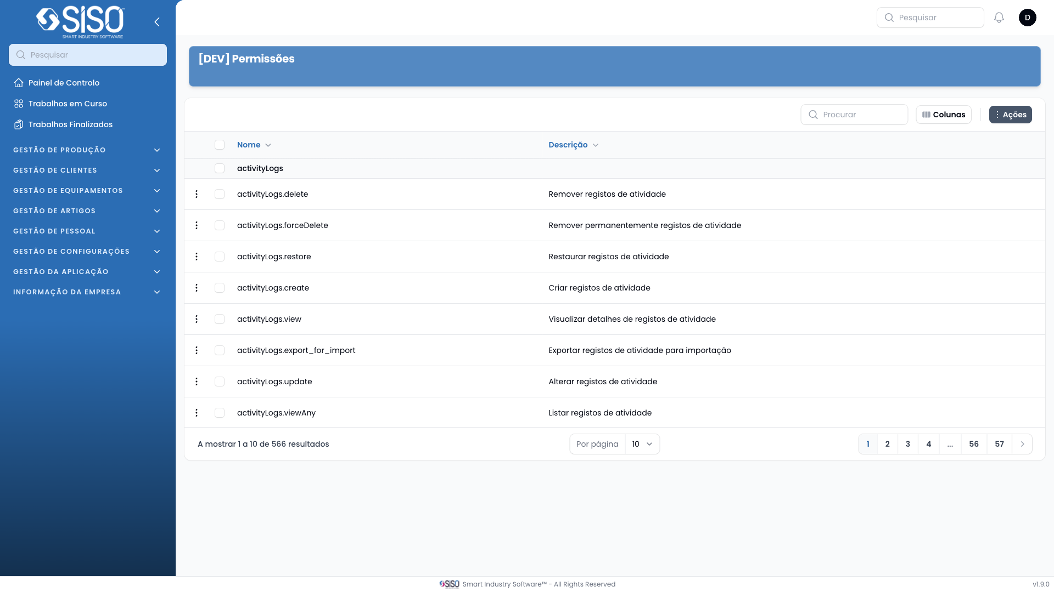Open the user avatar menu
Image resolution: width=1054 pixels, height=592 pixels.
[1027, 18]
